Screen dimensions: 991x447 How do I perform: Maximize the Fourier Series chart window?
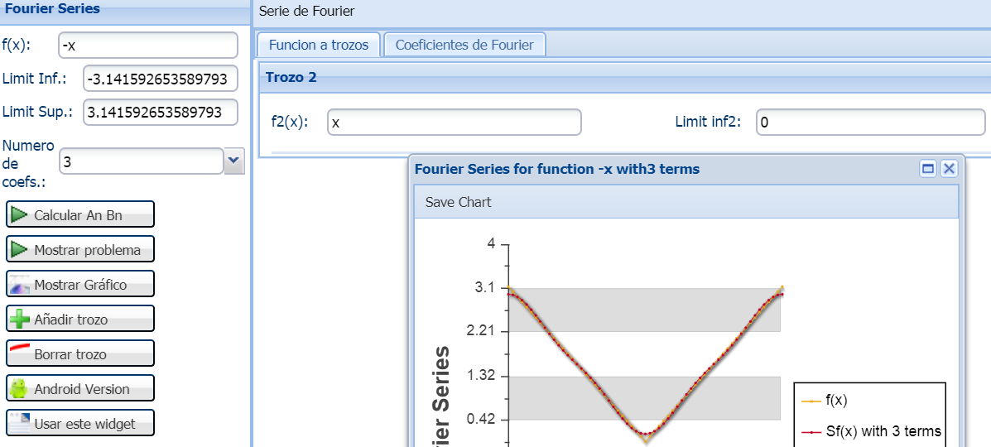928,169
